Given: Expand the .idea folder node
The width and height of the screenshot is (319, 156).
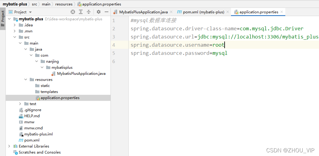Looking at the screenshot, I should tap(15, 25).
